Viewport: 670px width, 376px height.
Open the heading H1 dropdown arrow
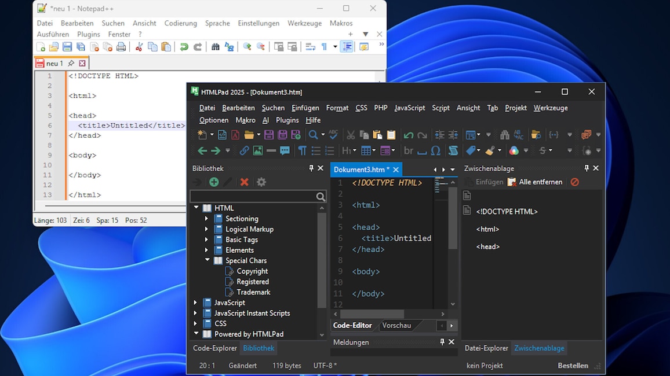click(354, 150)
